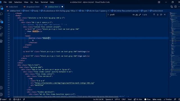Image resolution: width=180 pixels, height=101 pixels.
Task: Click kite: ready status item
Action: (x=157, y=99)
